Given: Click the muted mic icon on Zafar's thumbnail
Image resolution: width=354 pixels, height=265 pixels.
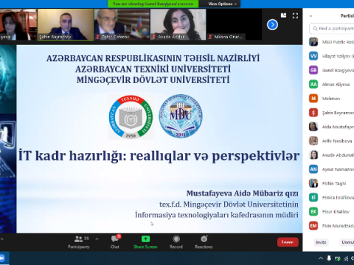Looking at the screenshot, I should (97, 37).
